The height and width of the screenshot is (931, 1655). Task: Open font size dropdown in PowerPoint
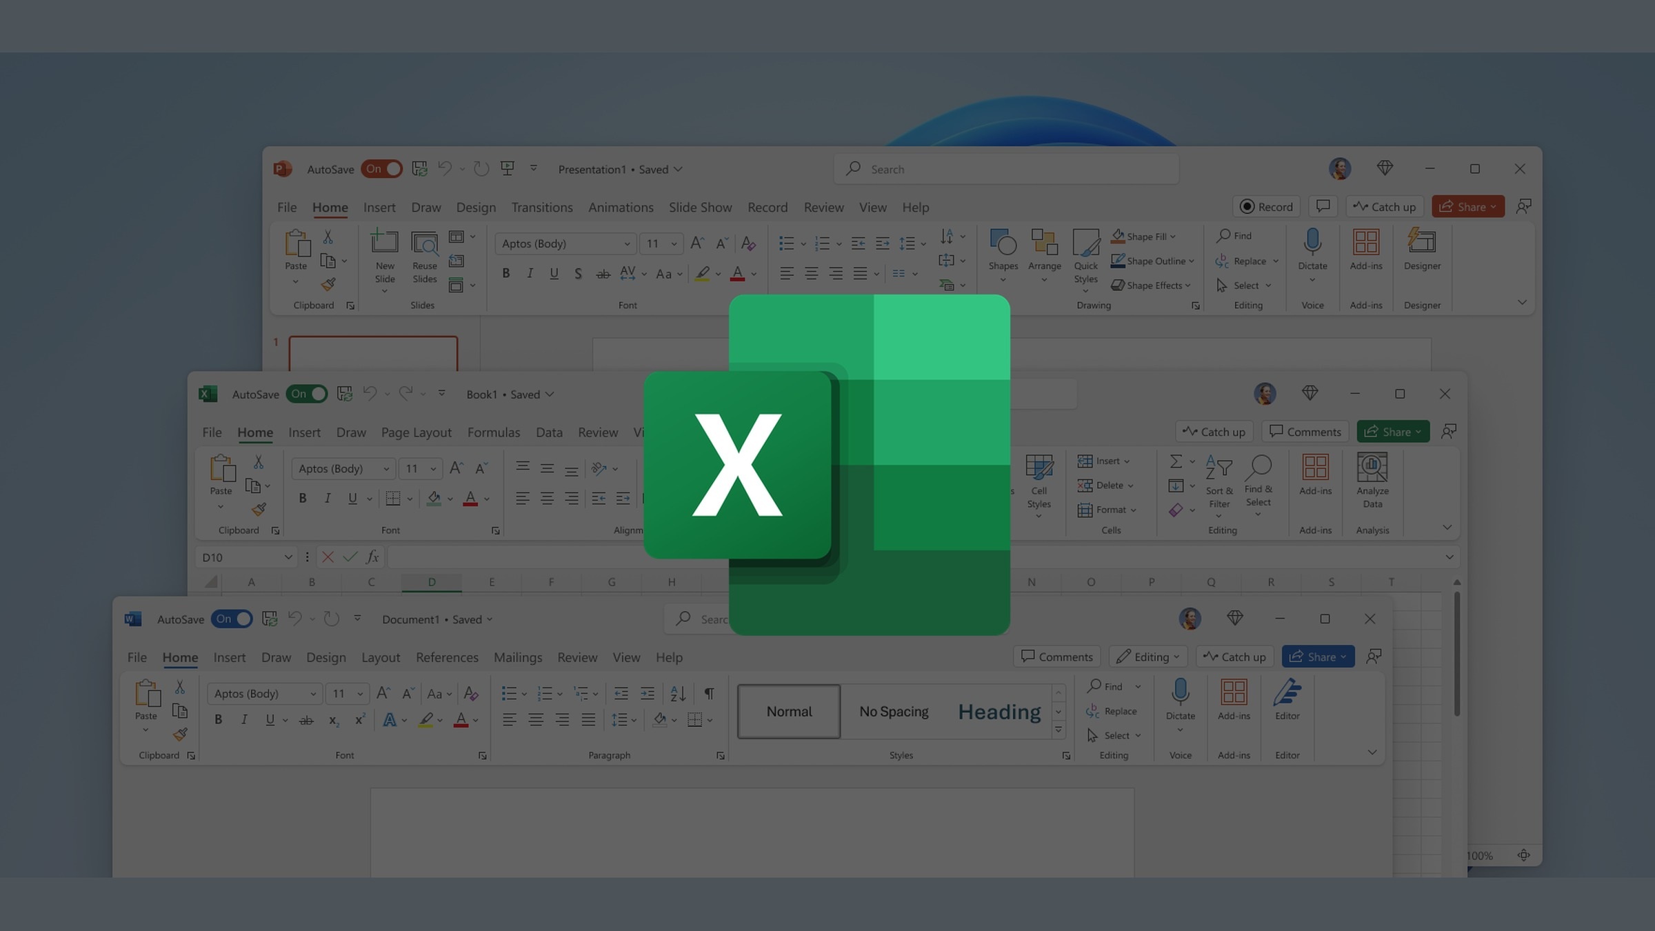pos(674,243)
